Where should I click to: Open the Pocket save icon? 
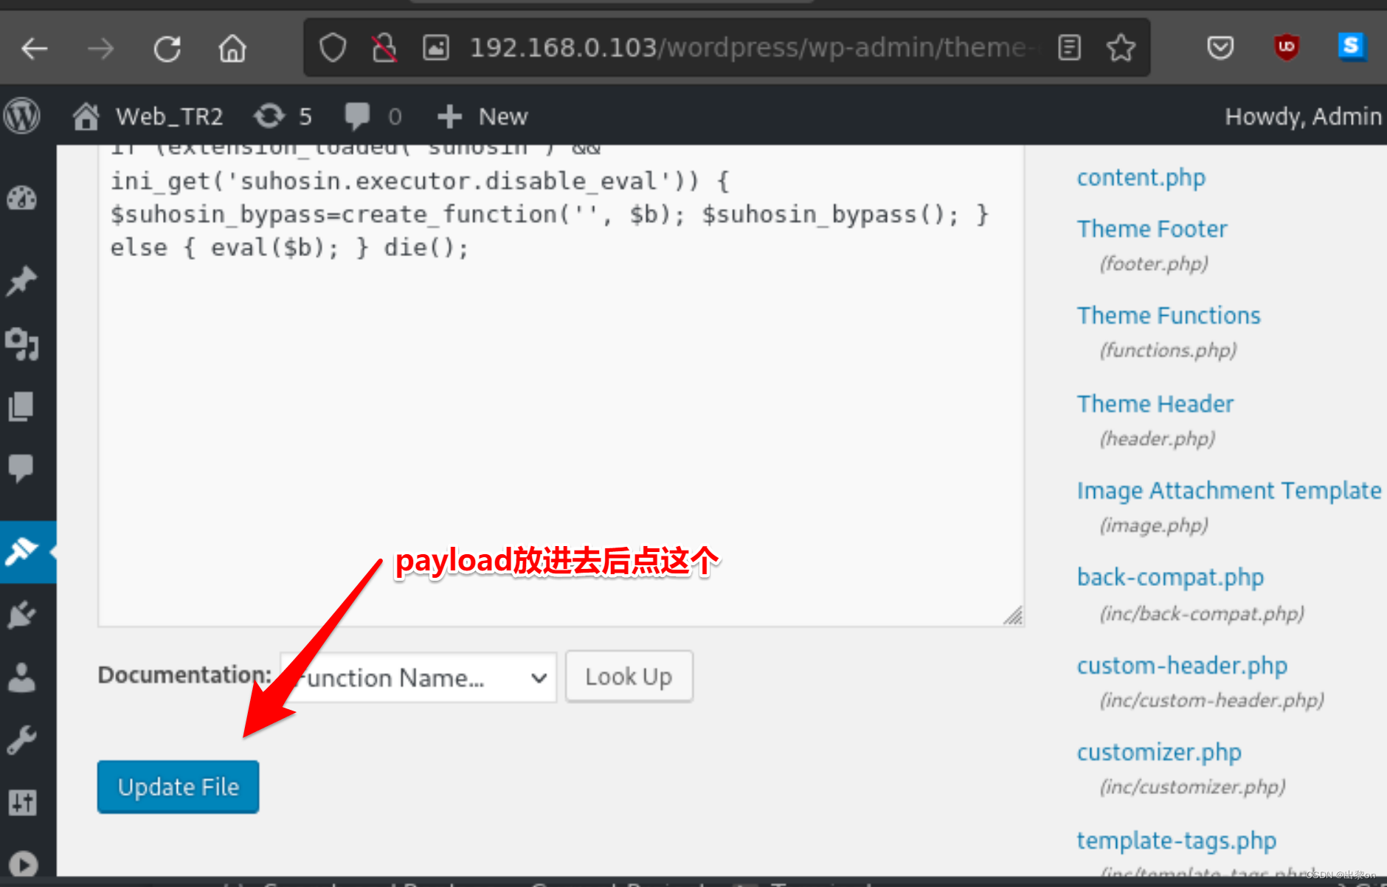tap(1220, 48)
